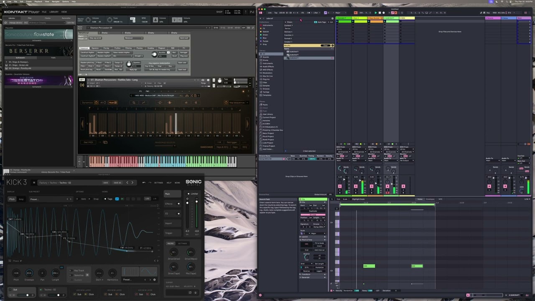
Task: Click Hard reset in Kontakt
Action: pyautogui.click(x=184, y=38)
